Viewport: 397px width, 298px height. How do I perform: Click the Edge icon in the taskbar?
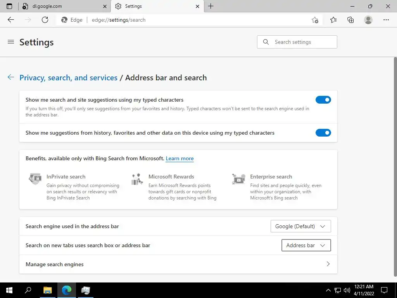pos(67,290)
